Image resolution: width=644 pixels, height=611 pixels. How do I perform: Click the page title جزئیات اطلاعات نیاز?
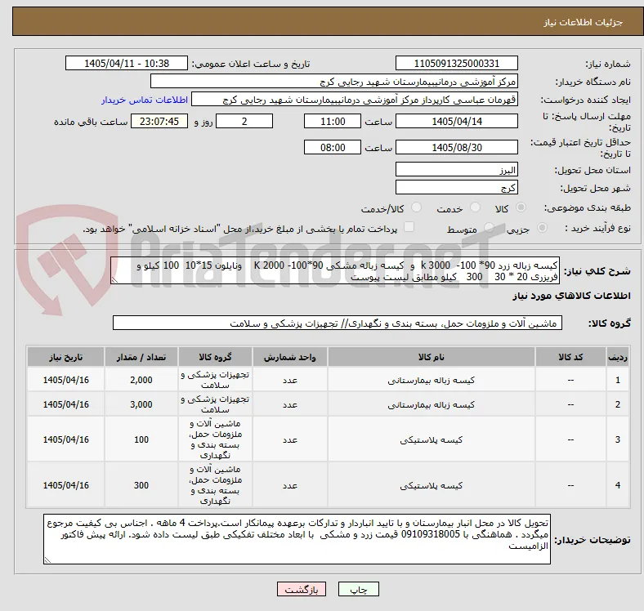click(x=583, y=22)
